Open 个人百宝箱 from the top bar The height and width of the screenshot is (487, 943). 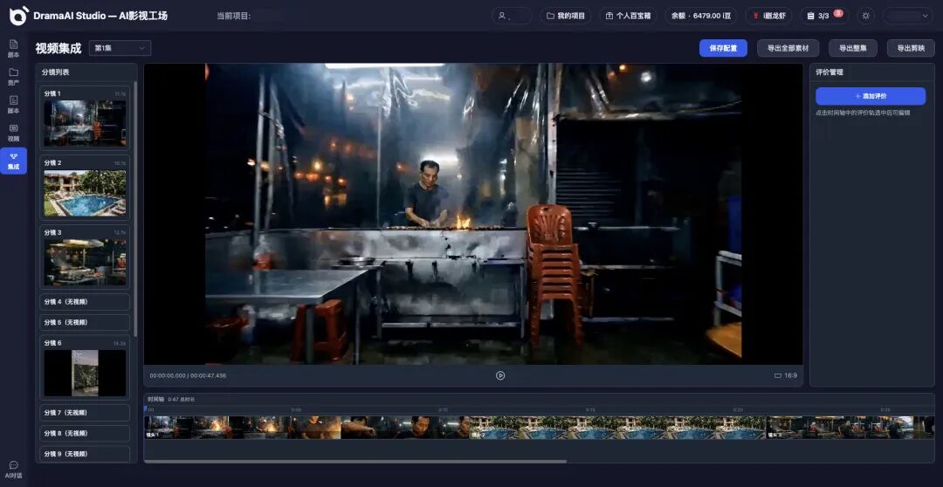coord(628,16)
